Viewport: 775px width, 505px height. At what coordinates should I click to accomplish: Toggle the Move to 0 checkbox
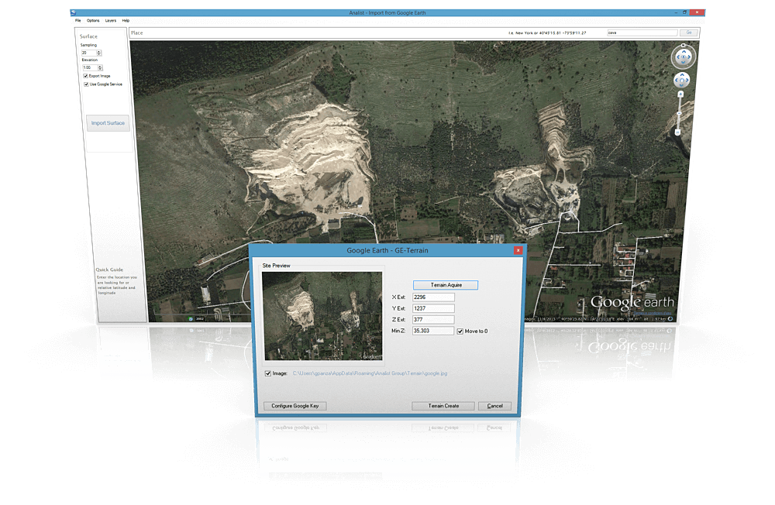pyautogui.click(x=460, y=332)
